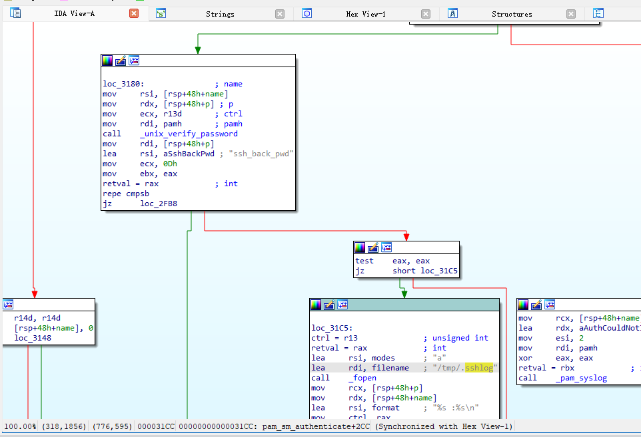Open the Structures tab
Image resolution: width=641 pixels, height=437 pixels.
point(511,14)
